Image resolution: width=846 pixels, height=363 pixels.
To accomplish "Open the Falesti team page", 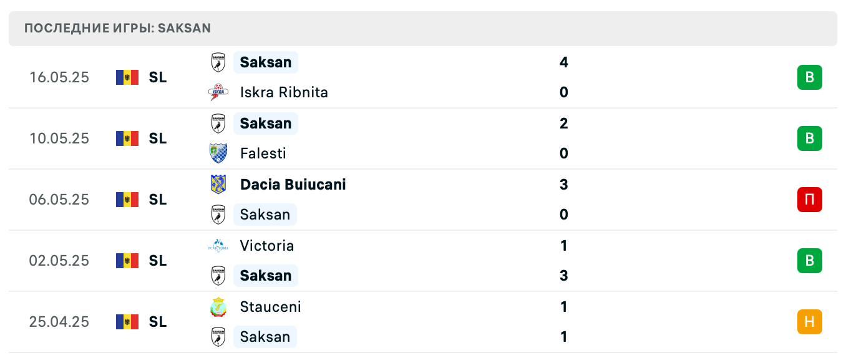I will pyautogui.click(x=263, y=153).
